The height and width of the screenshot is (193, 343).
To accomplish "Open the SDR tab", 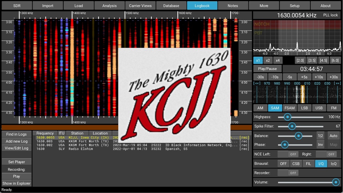I will tap(17, 6).
